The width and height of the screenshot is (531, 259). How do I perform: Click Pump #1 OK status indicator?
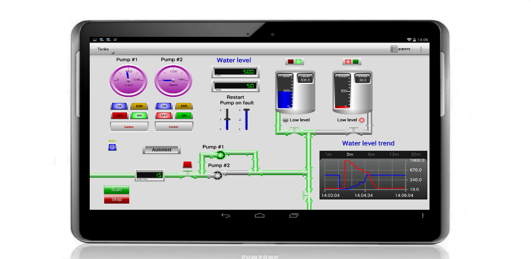(x=119, y=106)
